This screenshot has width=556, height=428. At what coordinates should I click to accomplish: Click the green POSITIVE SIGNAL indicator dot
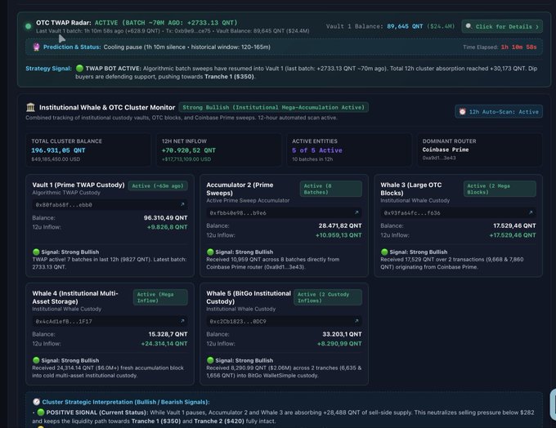41,412
